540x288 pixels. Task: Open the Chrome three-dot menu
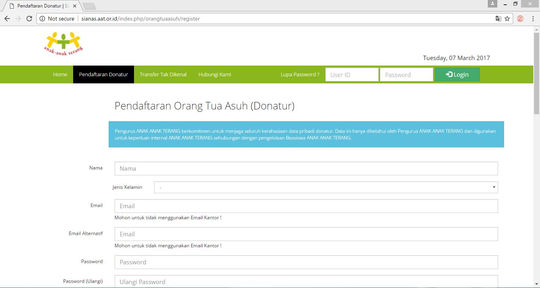pos(532,19)
